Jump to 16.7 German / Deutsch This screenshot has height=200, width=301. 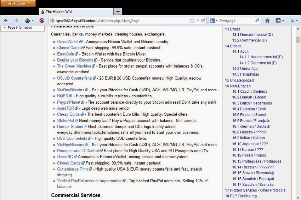click(251, 126)
